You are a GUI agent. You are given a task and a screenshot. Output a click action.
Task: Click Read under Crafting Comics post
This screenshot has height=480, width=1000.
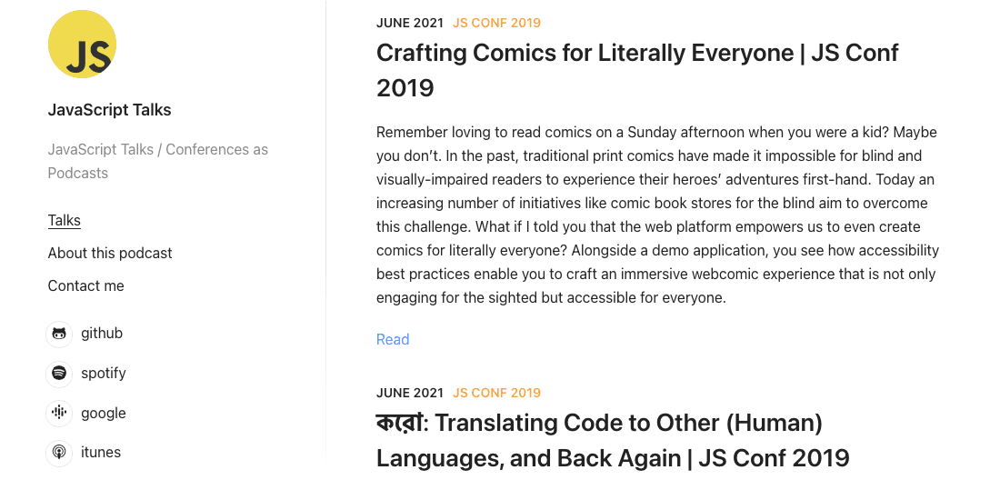[393, 339]
